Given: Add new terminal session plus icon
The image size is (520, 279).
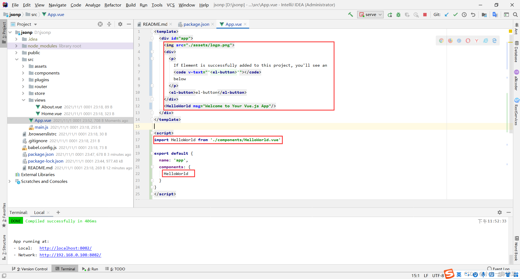Looking at the screenshot, I should coord(58,212).
